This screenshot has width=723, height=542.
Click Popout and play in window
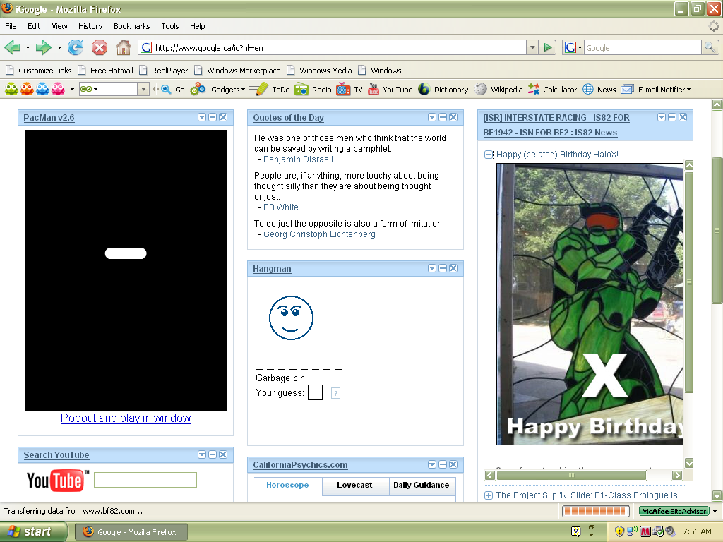pos(126,418)
